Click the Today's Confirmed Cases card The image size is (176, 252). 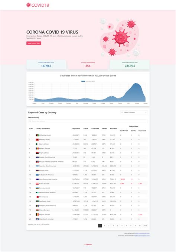(46, 65)
